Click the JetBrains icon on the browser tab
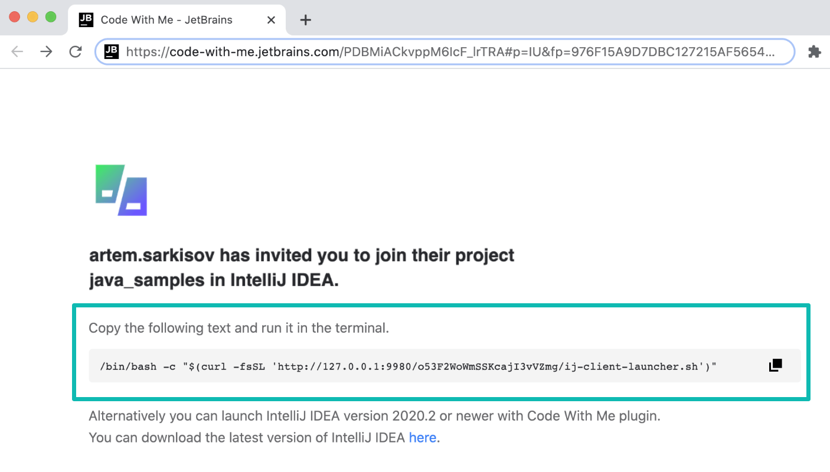The width and height of the screenshot is (830, 472). (86, 19)
